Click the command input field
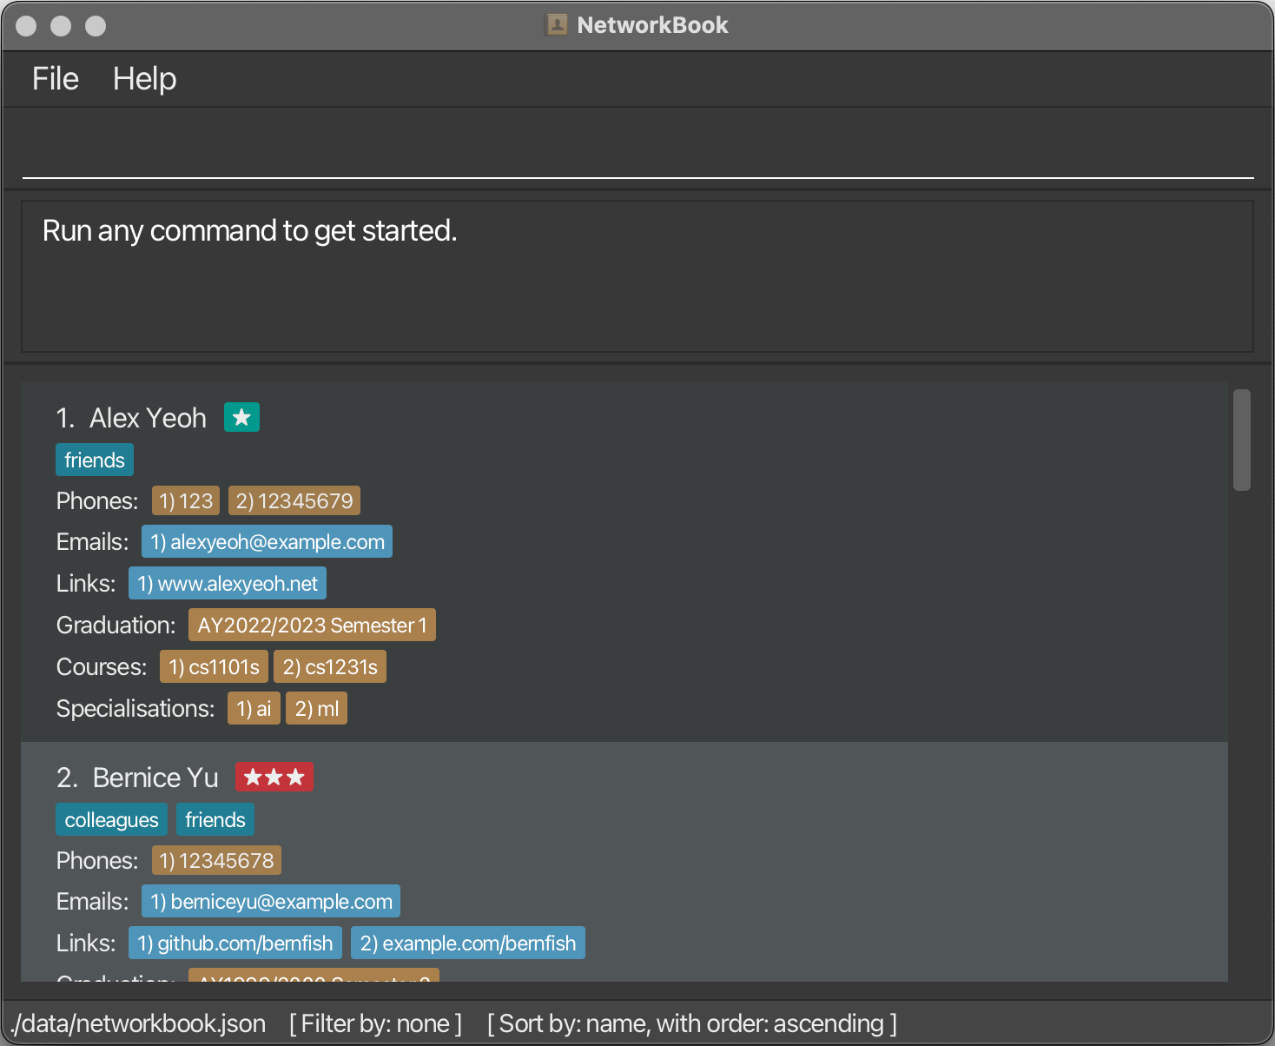This screenshot has height=1046, width=1275. click(x=637, y=149)
